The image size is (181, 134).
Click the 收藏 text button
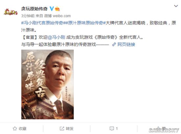(x=23, y=128)
